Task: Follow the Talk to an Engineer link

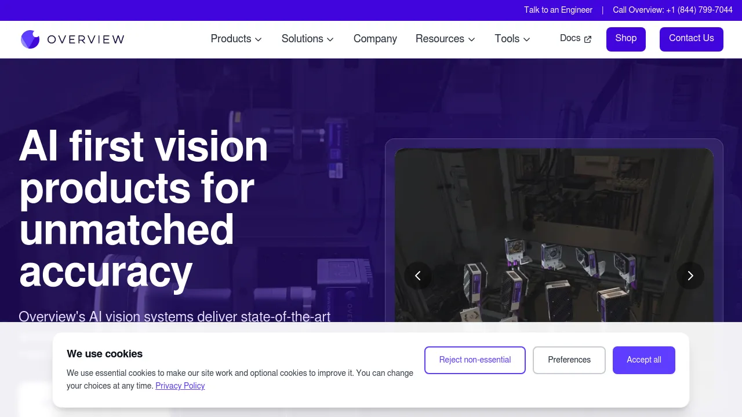Action: point(558,10)
